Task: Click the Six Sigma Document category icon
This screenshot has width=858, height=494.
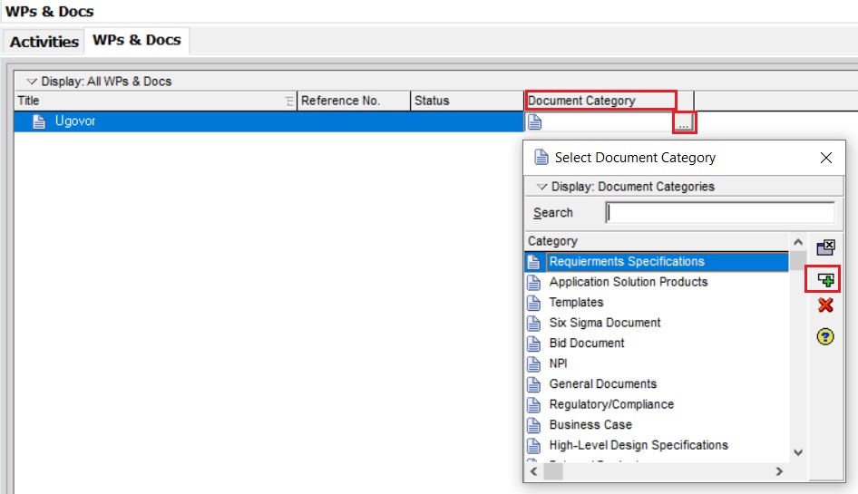Action: coord(534,323)
